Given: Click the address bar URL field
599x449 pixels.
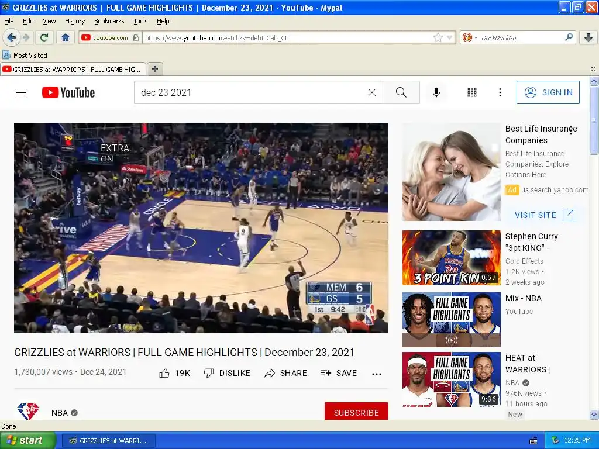Looking at the screenshot, I should pos(288,37).
